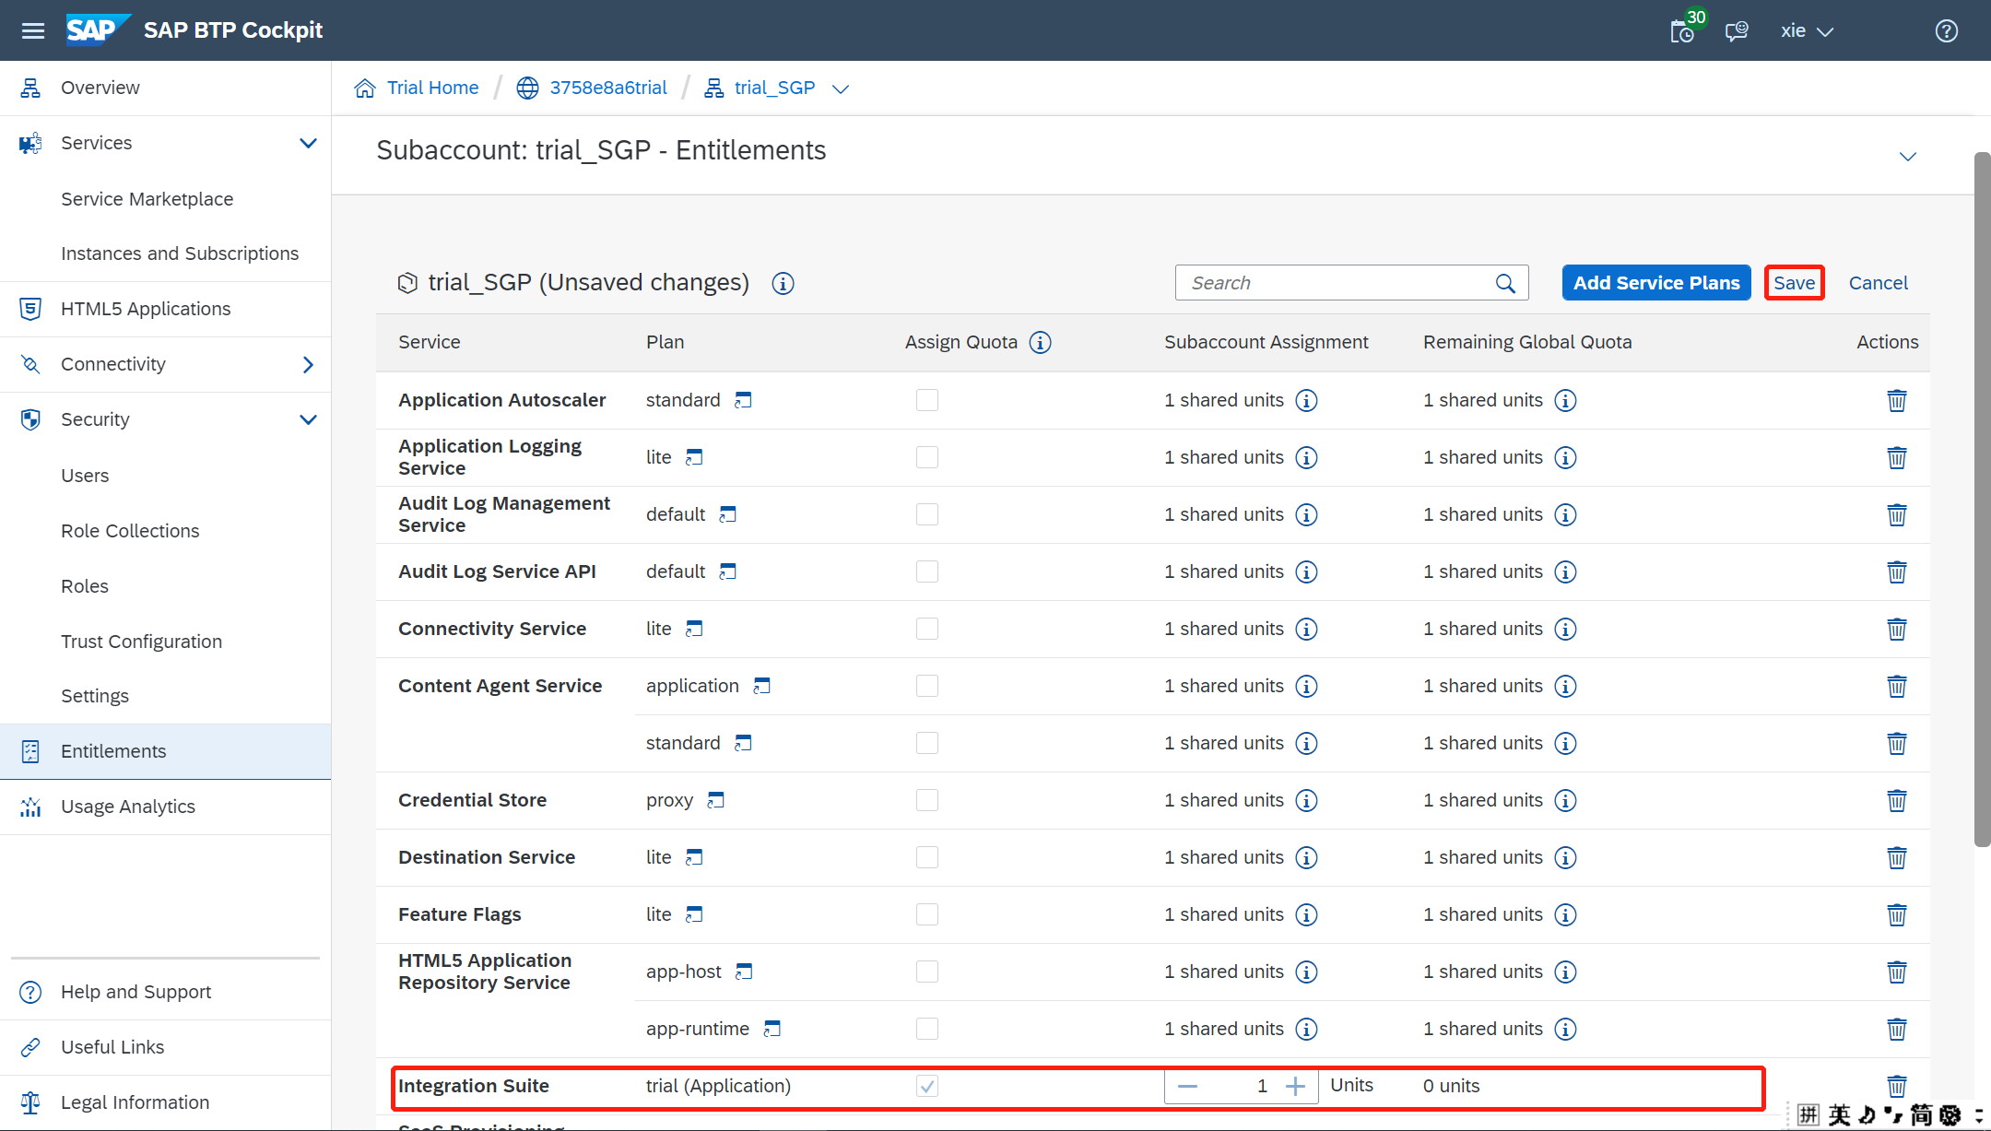
Task: Open the trial period clock notification icon
Action: coord(1682,31)
